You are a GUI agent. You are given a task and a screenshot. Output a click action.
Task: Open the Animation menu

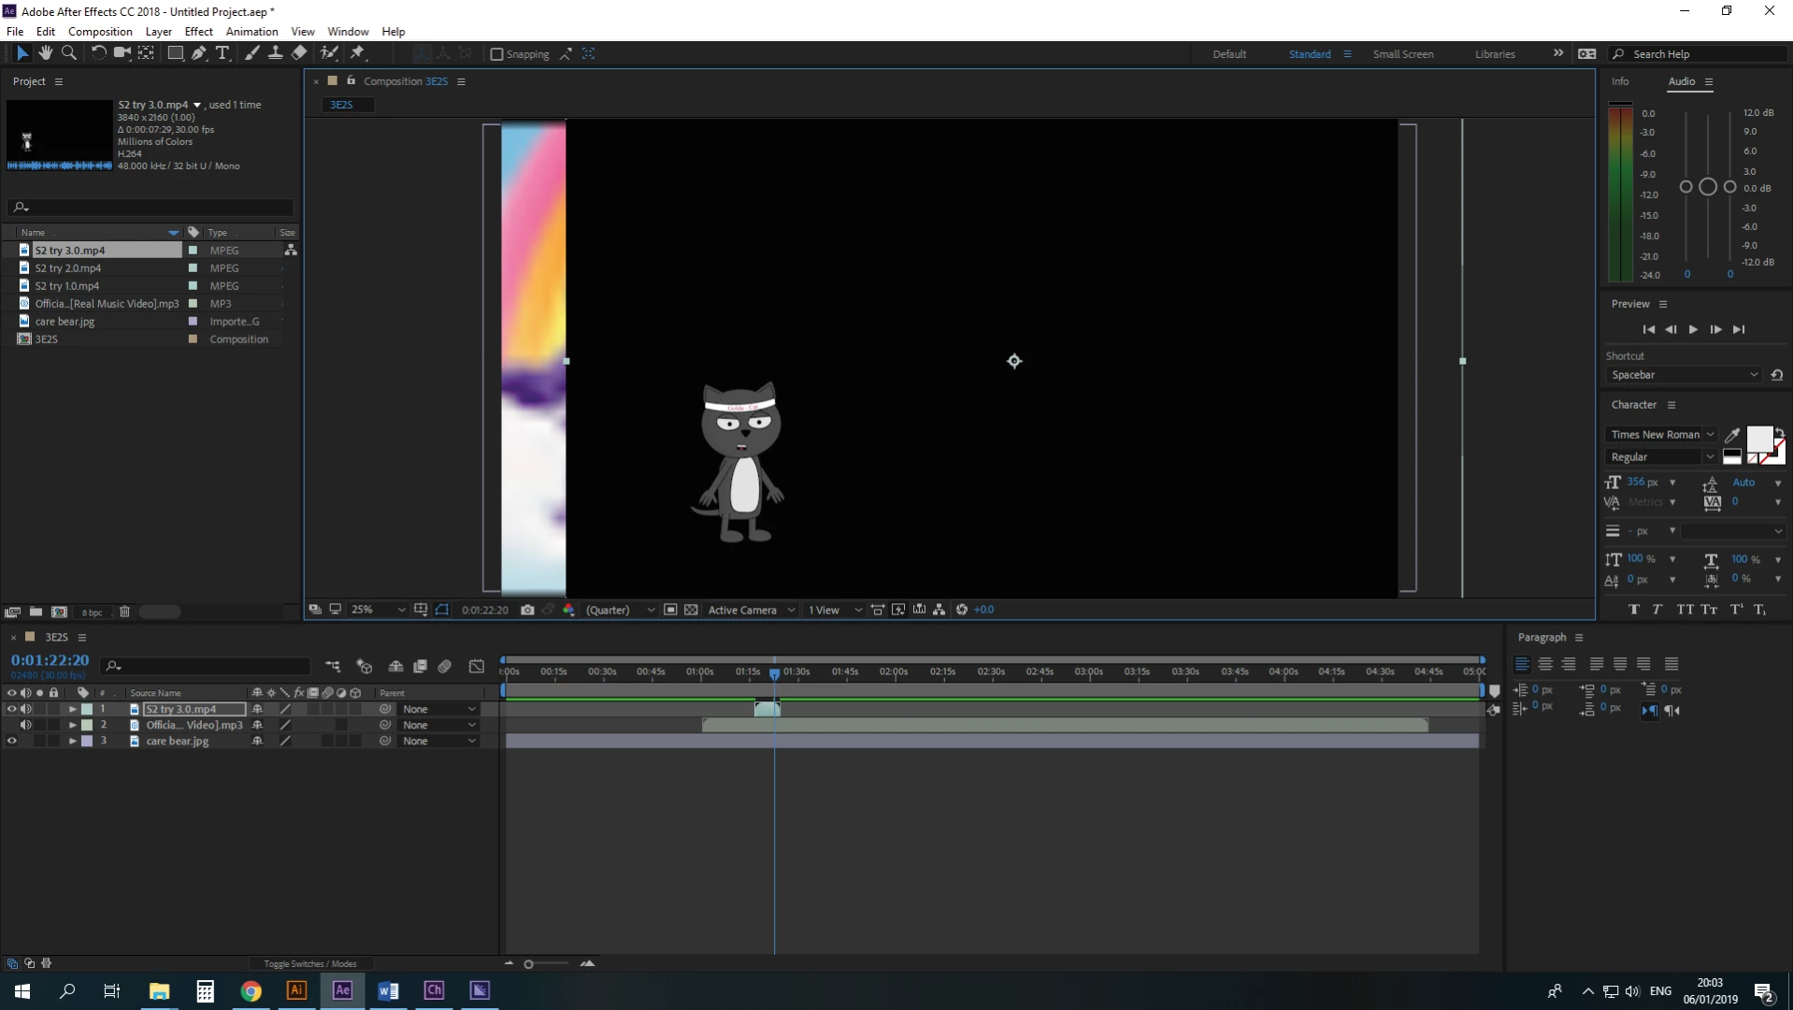(x=252, y=31)
